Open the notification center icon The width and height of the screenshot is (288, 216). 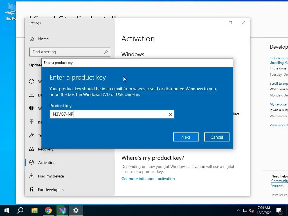[x=279, y=210]
